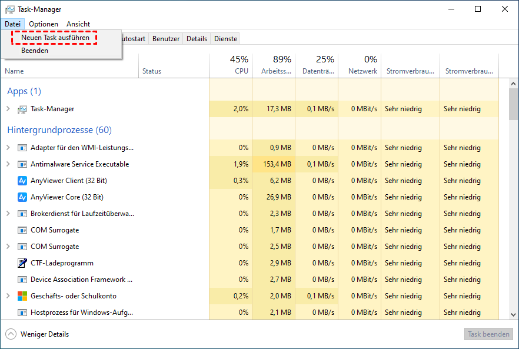Switch to the Dienste tab
The image size is (519, 349).
pos(226,39)
